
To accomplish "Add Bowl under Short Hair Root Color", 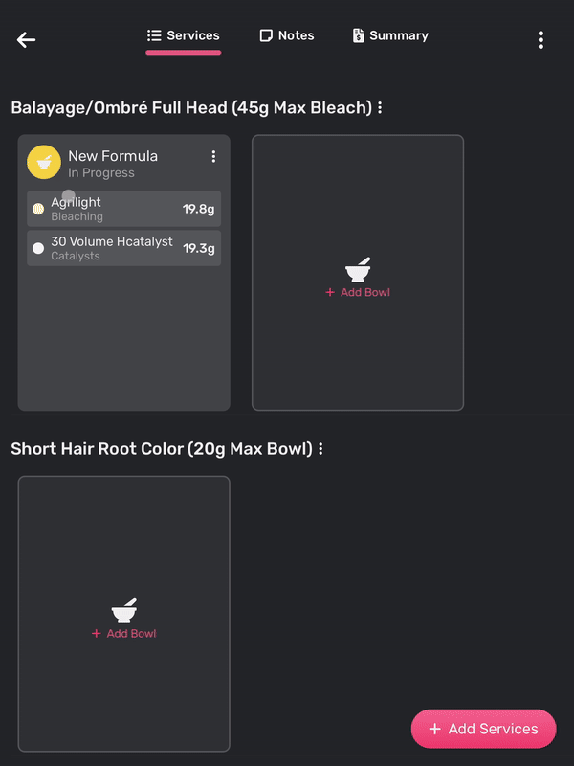I will [x=124, y=633].
